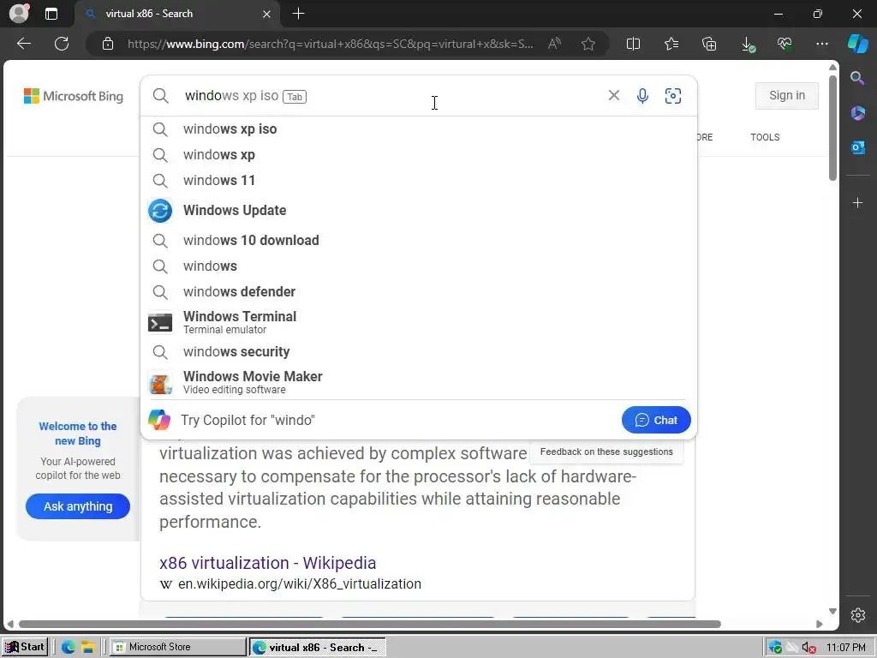Viewport: 877px width, 658px height.
Task: View site information lock icon
Action: pos(108,44)
